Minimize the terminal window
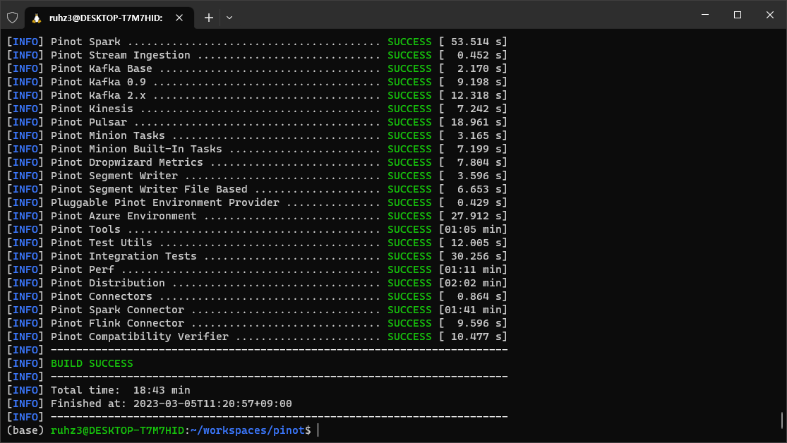This screenshot has height=443, width=787. click(x=705, y=15)
